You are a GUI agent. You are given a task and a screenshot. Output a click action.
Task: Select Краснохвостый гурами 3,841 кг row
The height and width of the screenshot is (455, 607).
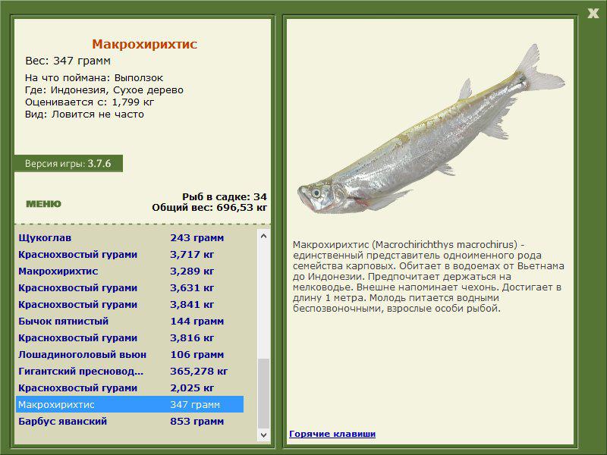coord(130,305)
